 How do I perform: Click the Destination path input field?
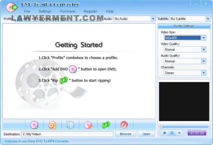click(67, 134)
